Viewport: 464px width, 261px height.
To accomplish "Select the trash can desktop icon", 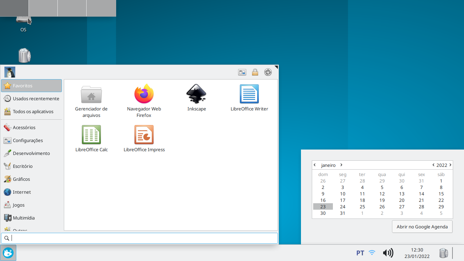I will pos(24,55).
